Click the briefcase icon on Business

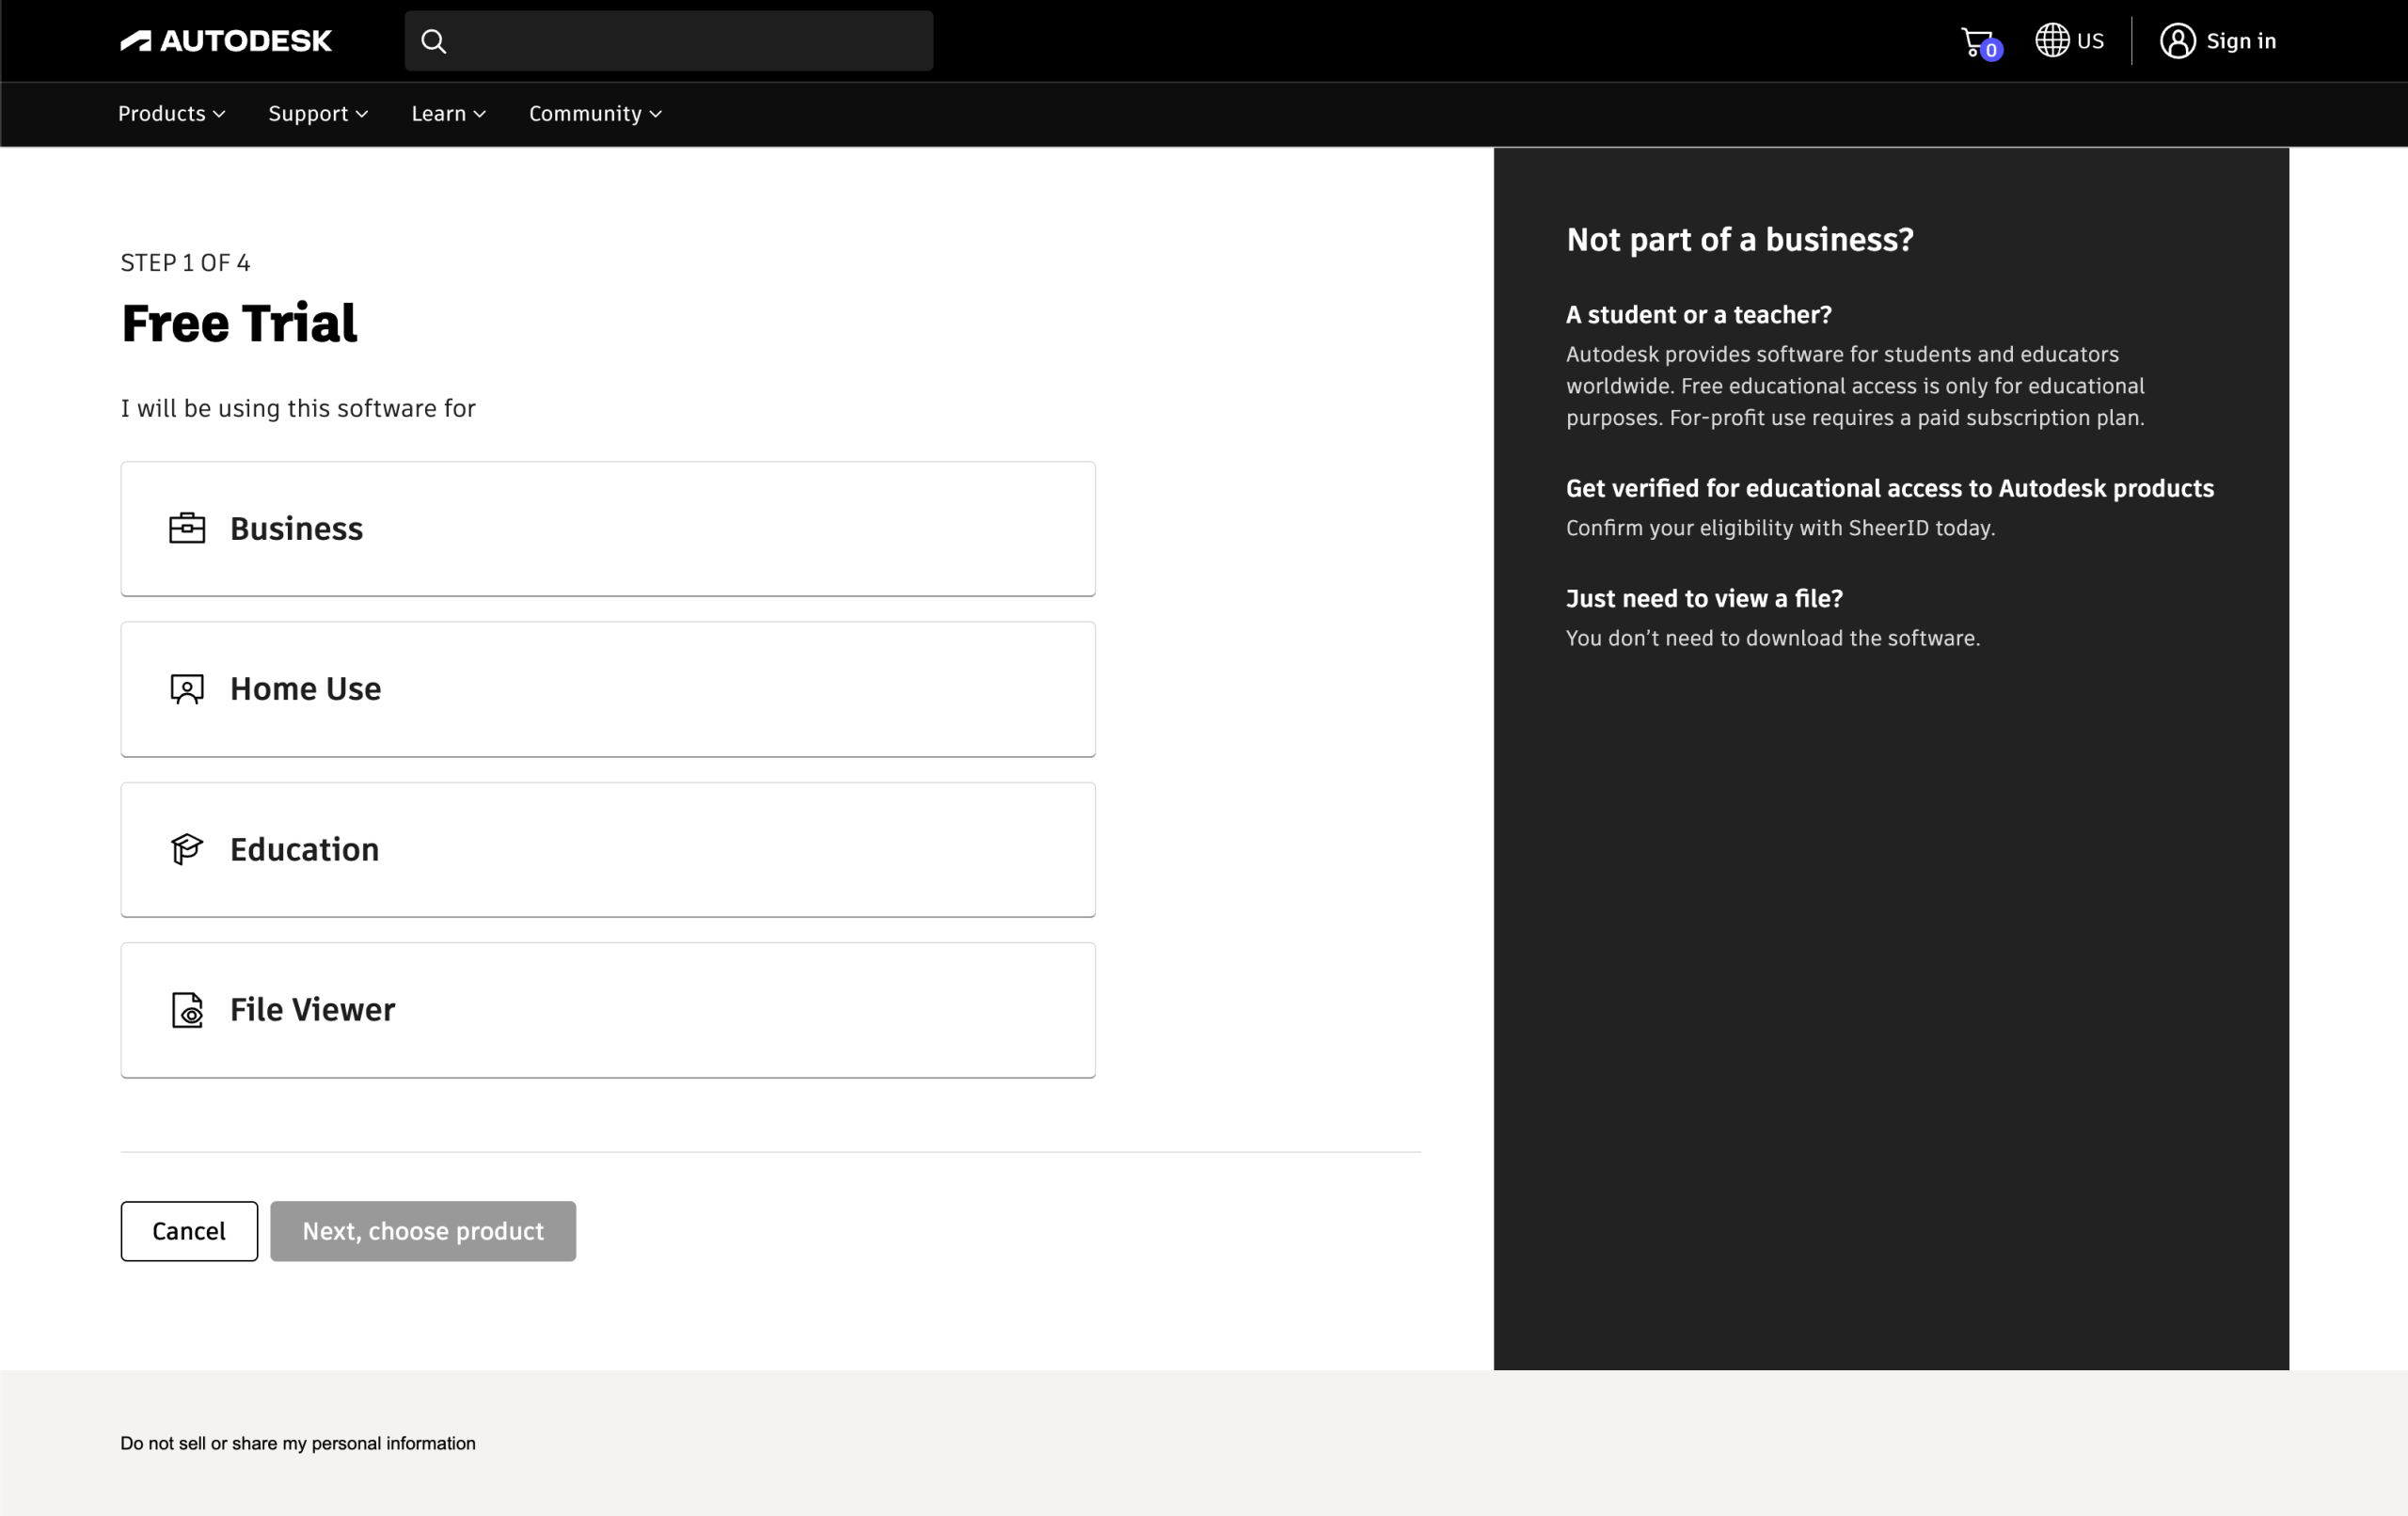(187, 528)
